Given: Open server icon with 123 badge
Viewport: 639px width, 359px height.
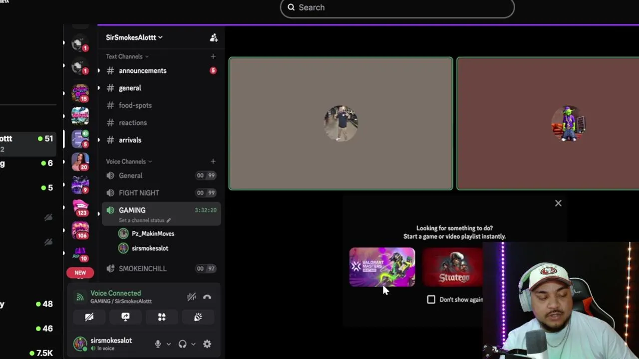Looking at the screenshot, I should tap(80, 207).
